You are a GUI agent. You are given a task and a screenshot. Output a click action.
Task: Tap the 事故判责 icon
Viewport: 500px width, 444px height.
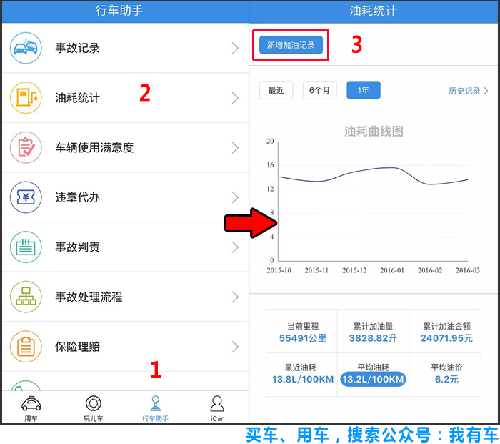[26, 247]
